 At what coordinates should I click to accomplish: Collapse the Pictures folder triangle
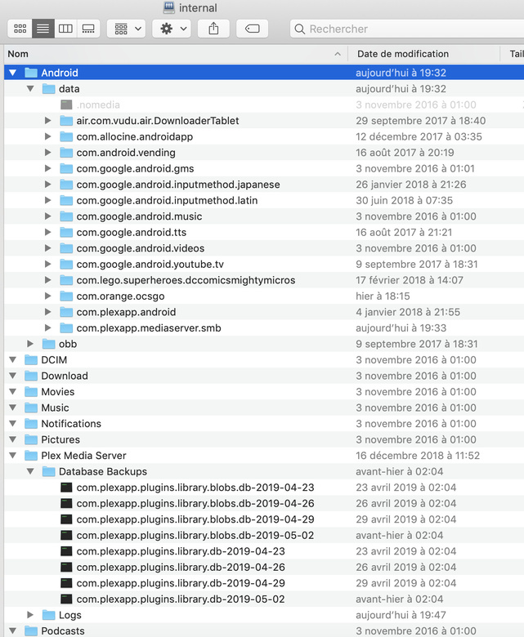click(12, 439)
